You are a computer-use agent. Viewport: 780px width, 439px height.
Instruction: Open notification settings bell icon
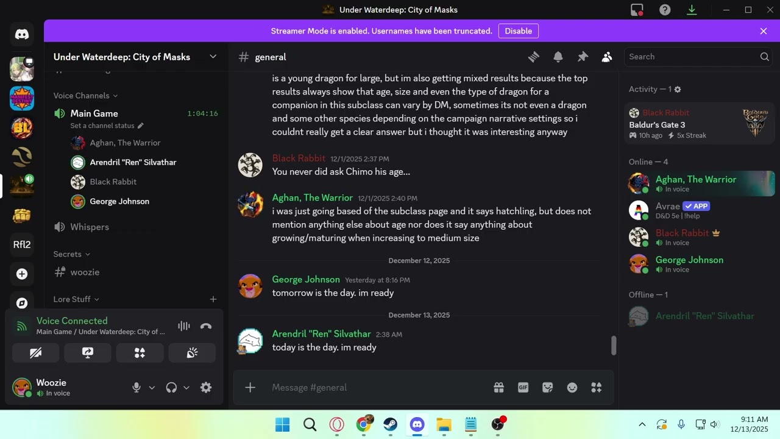(x=558, y=57)
